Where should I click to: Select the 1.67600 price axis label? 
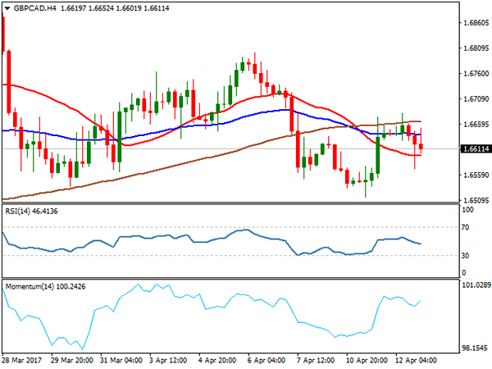coord(476,74)
